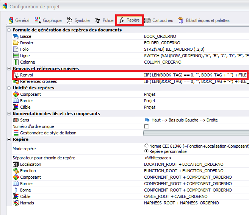Switch to the Graphique tab
Screen dimensions: 249x215
pos(48,20)
